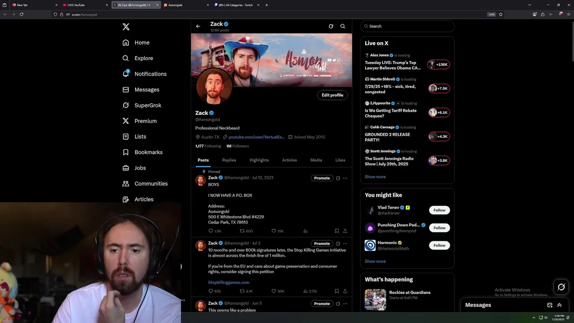The height and width of the screenshot is (323, 574).
Task: Click the profile search magnifier icon
Action: (343, 26)
